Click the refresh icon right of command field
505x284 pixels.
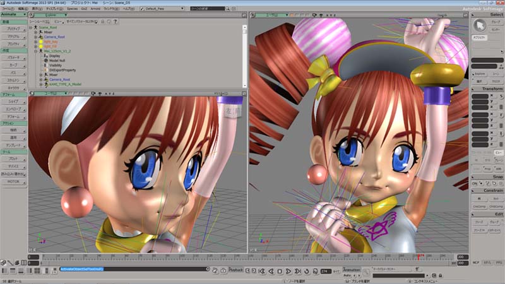point(215,271)
